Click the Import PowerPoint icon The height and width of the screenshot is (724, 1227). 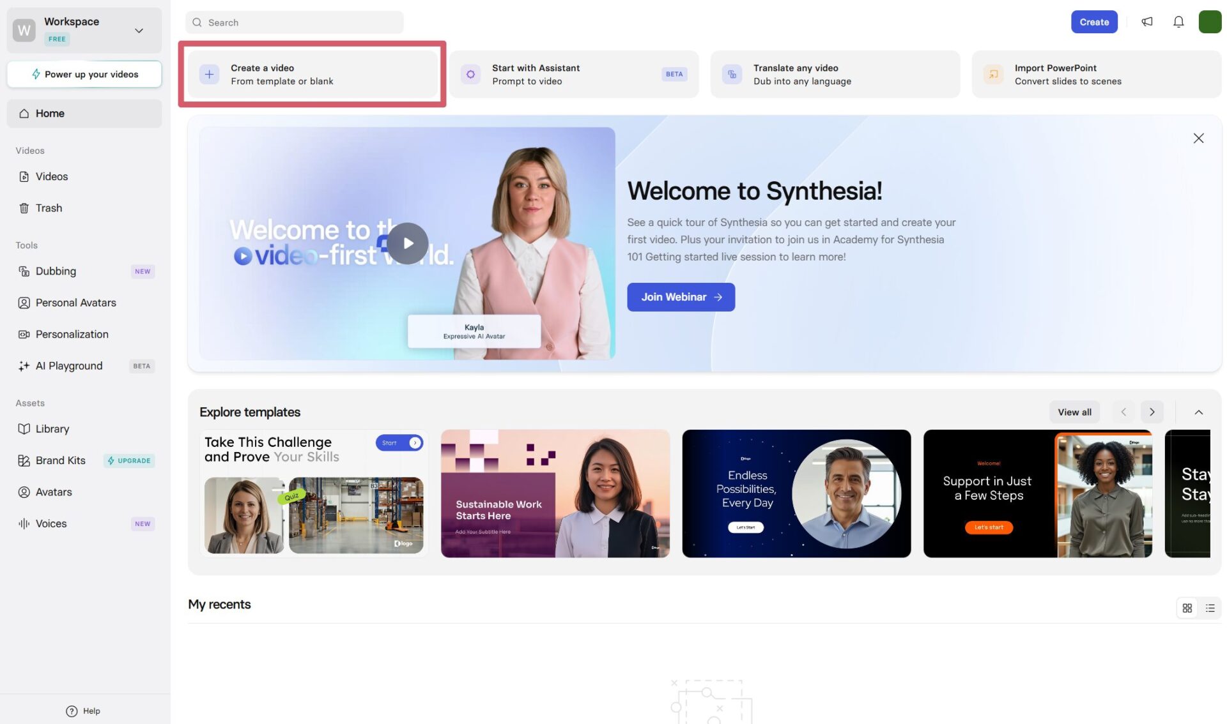tap(993, 74)
